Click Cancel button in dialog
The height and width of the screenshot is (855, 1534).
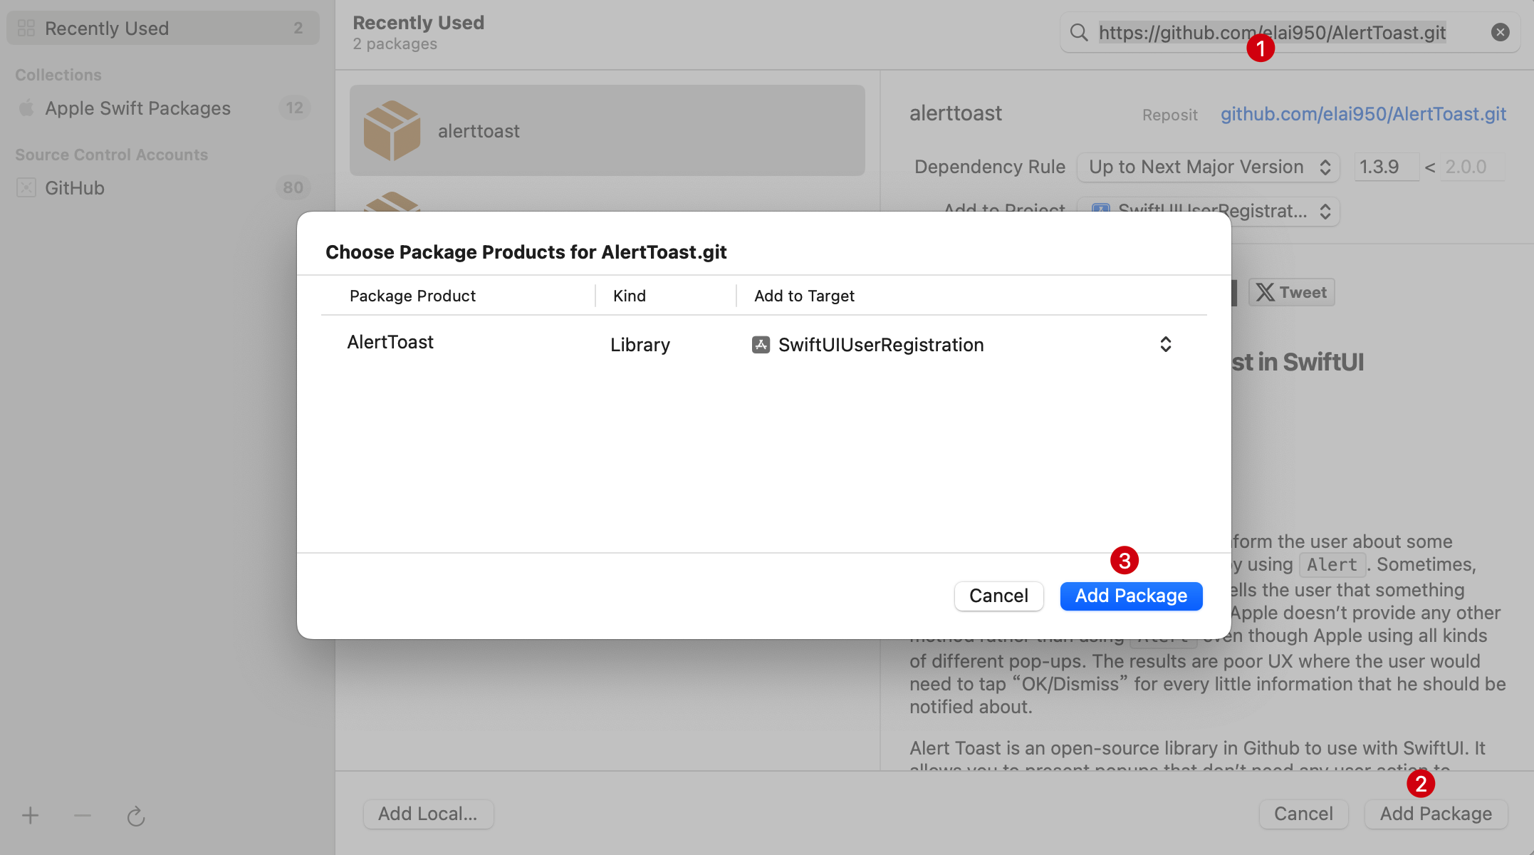pyautogui.click(x=998, y=596)
